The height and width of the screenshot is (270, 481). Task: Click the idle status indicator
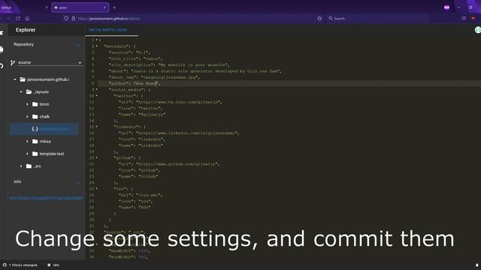[53, 265]
